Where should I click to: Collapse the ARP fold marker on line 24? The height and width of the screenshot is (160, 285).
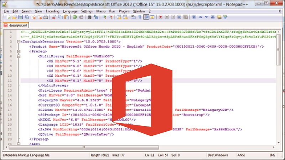click(x=19, y=144)
